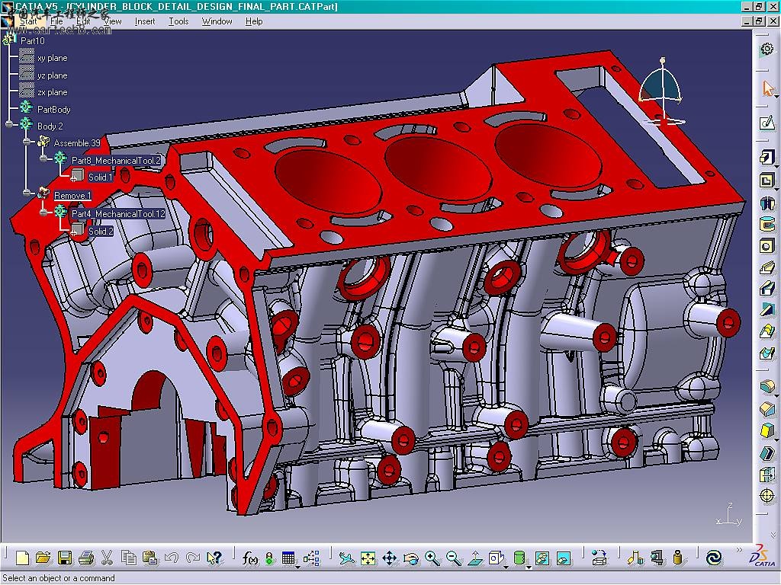Screen dimensions: 781x585
Task: Activate the Pan view tool
Action: tap(390, 558)
